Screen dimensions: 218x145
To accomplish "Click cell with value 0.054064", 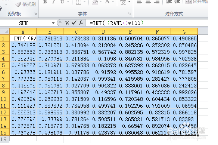I will 50,86.
